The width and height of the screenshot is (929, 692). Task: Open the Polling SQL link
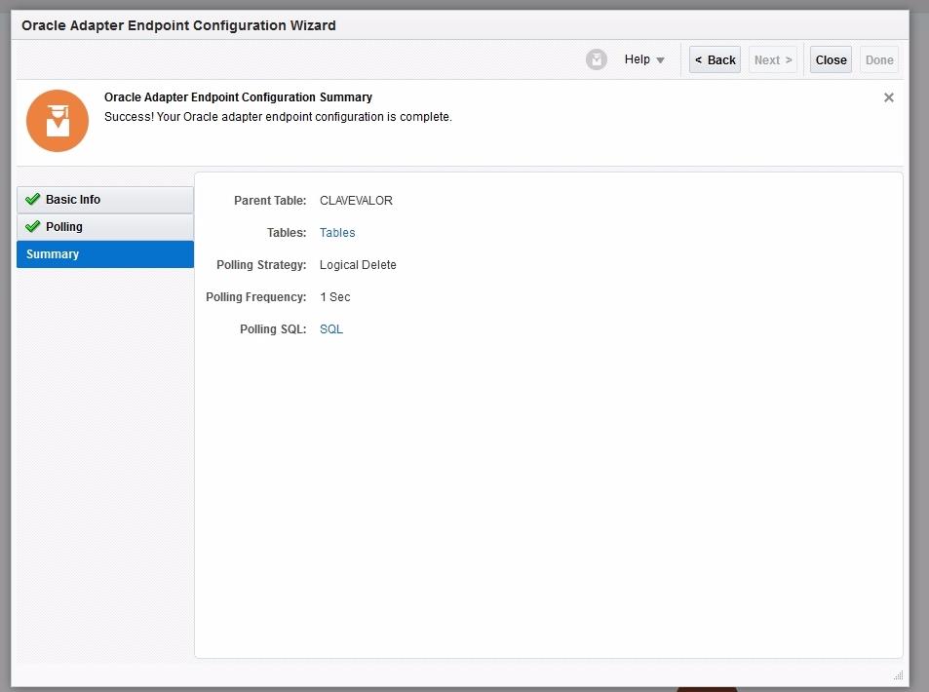point(331,329)
